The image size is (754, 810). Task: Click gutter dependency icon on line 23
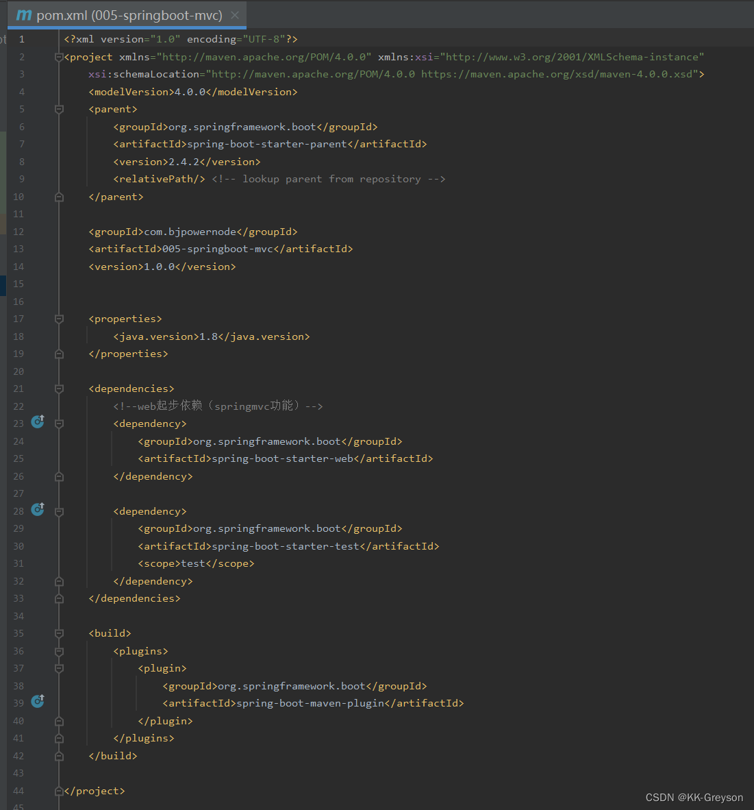(x=38, y=421)
